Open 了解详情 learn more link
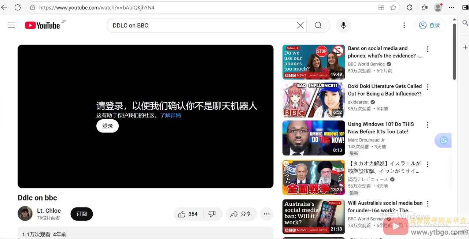Screen dimensions: 469x239 coord(170,115)
